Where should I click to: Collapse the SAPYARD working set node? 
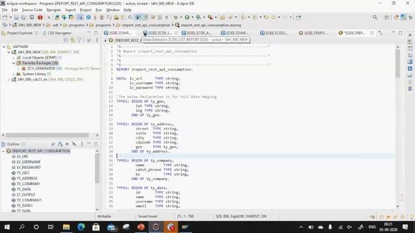[x=4, y=47]
